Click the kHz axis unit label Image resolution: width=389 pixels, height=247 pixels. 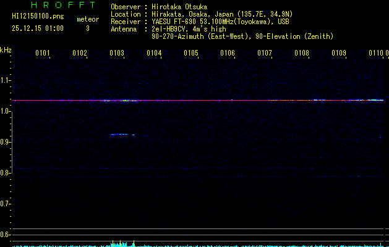tap(6, 49)
